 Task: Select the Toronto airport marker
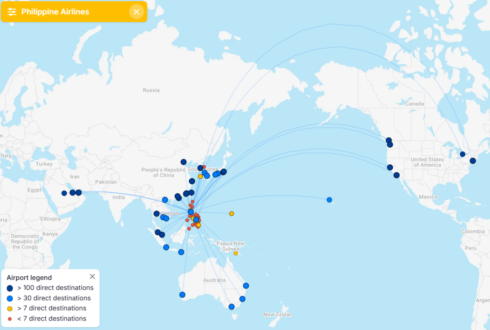click(x=462, y=154)
